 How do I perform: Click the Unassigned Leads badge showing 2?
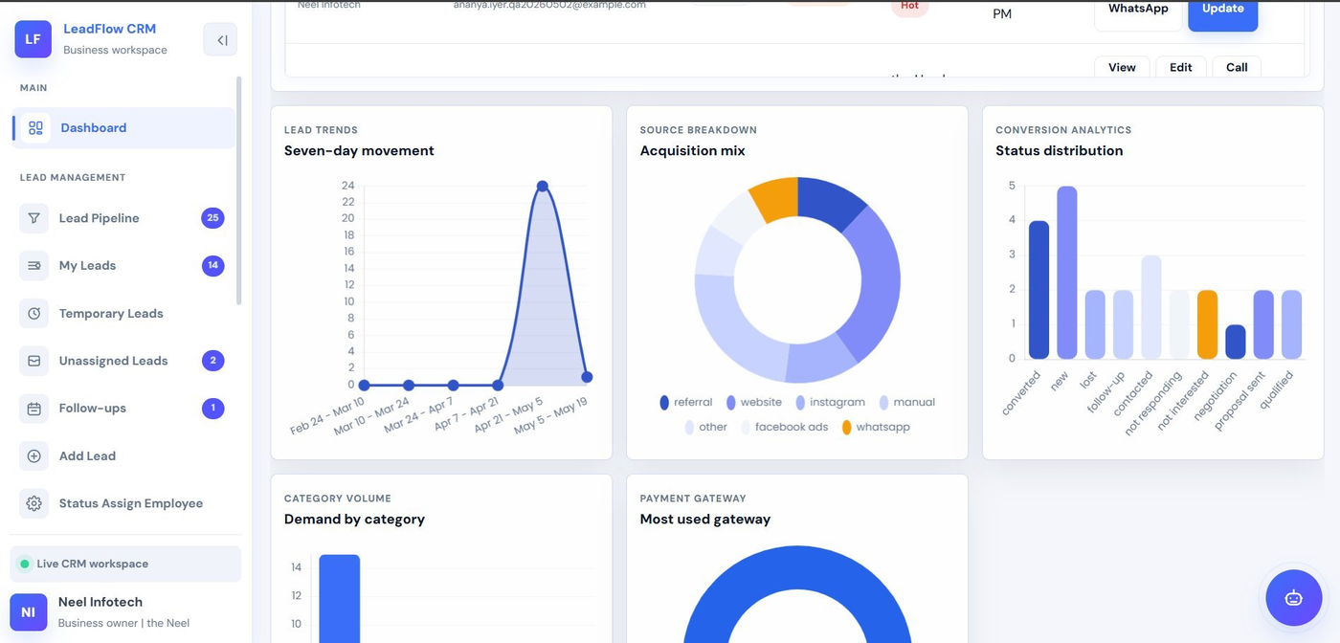point(212,361)
